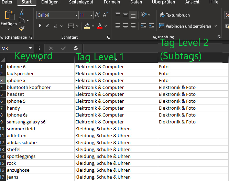Center text horizontally

click(x=126, y=26)
